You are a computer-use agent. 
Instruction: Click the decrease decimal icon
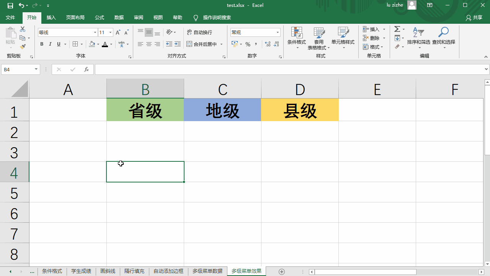pyautogui.click(x=276, y=44)
